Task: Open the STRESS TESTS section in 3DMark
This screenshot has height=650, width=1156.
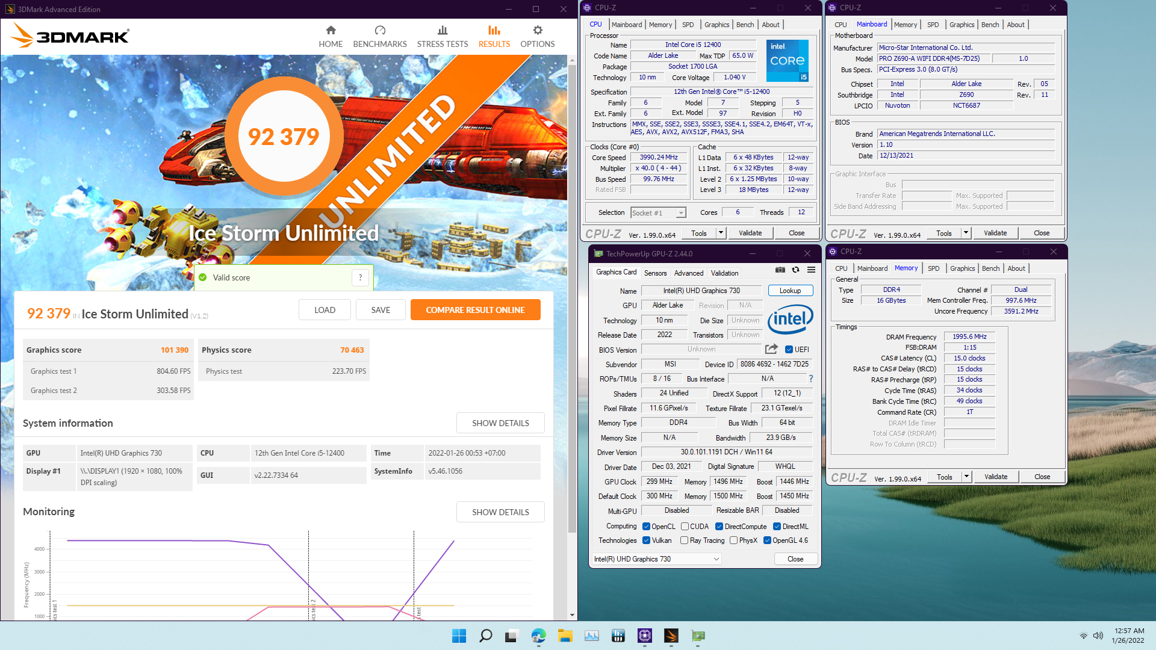Action: point(443,37)
